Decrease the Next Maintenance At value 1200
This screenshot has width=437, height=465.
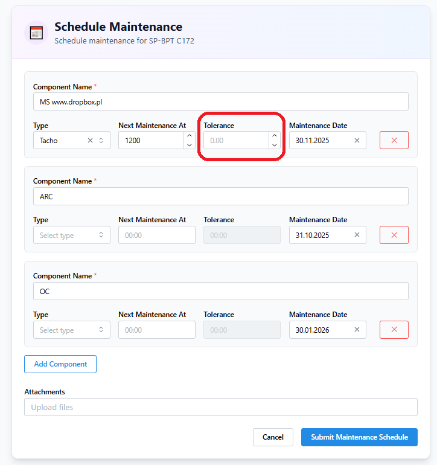(189, 145)
